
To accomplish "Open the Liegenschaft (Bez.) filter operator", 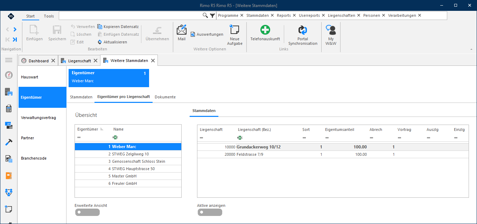I will (x=240, y=138).
